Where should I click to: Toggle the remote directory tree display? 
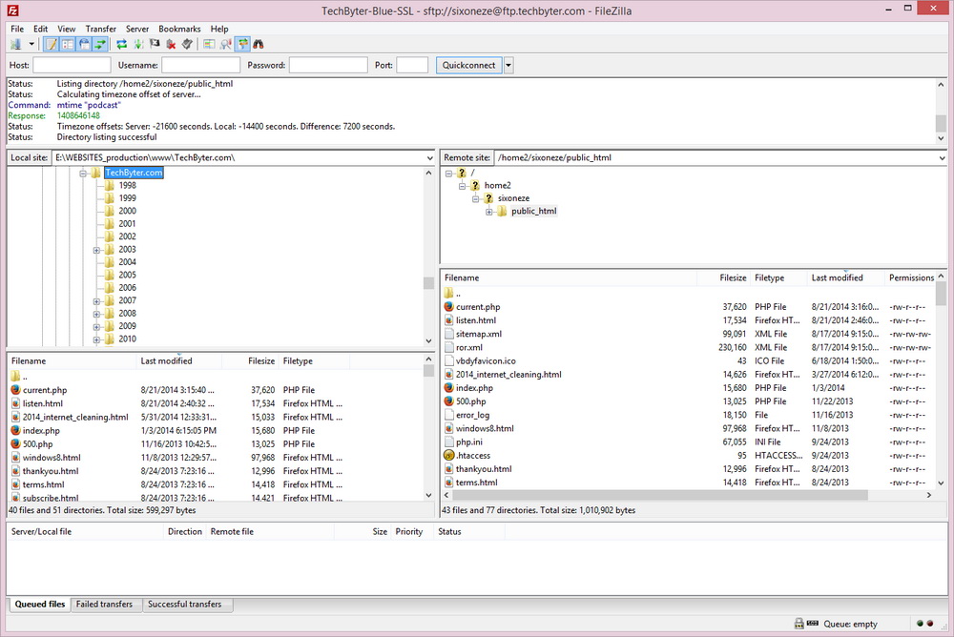click(x=84, y=44)
